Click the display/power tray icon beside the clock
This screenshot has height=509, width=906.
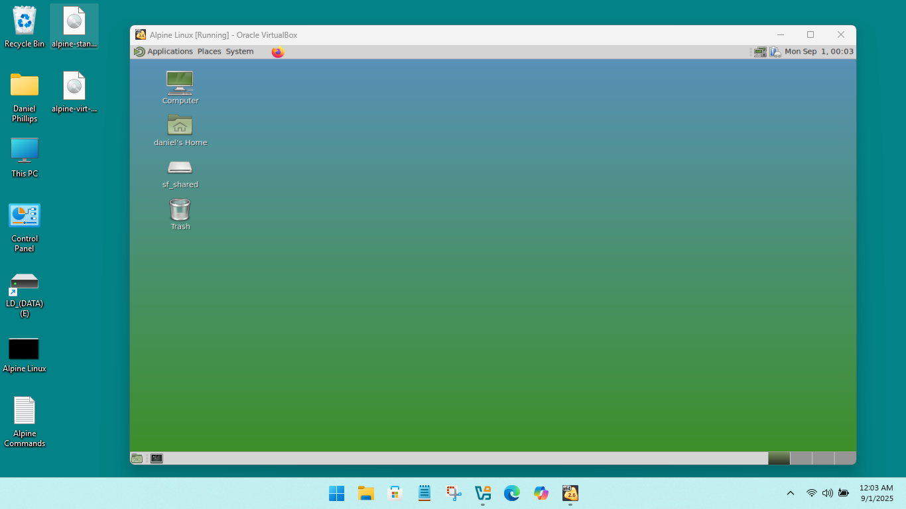(x=775, y=52)
